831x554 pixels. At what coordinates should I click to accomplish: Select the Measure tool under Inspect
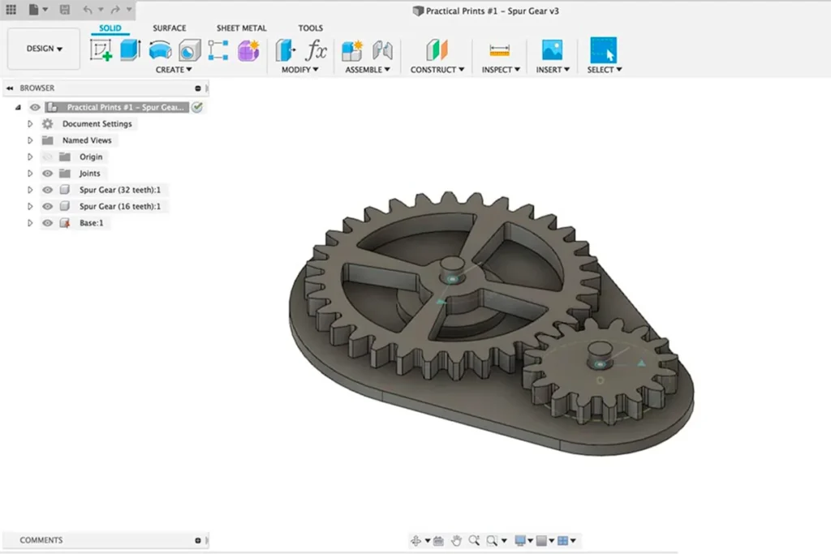499,50
